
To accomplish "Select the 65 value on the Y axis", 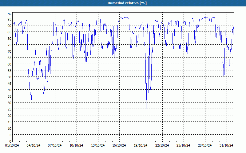I will click(x=10, y=58).
